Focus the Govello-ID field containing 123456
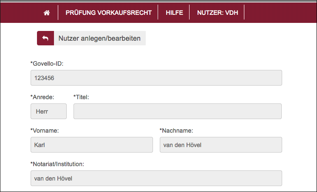317x192 pixels. point(156,78)
